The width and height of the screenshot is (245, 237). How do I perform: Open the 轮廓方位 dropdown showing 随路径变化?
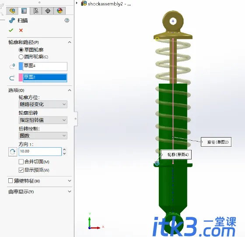click(x=43, y=104)
